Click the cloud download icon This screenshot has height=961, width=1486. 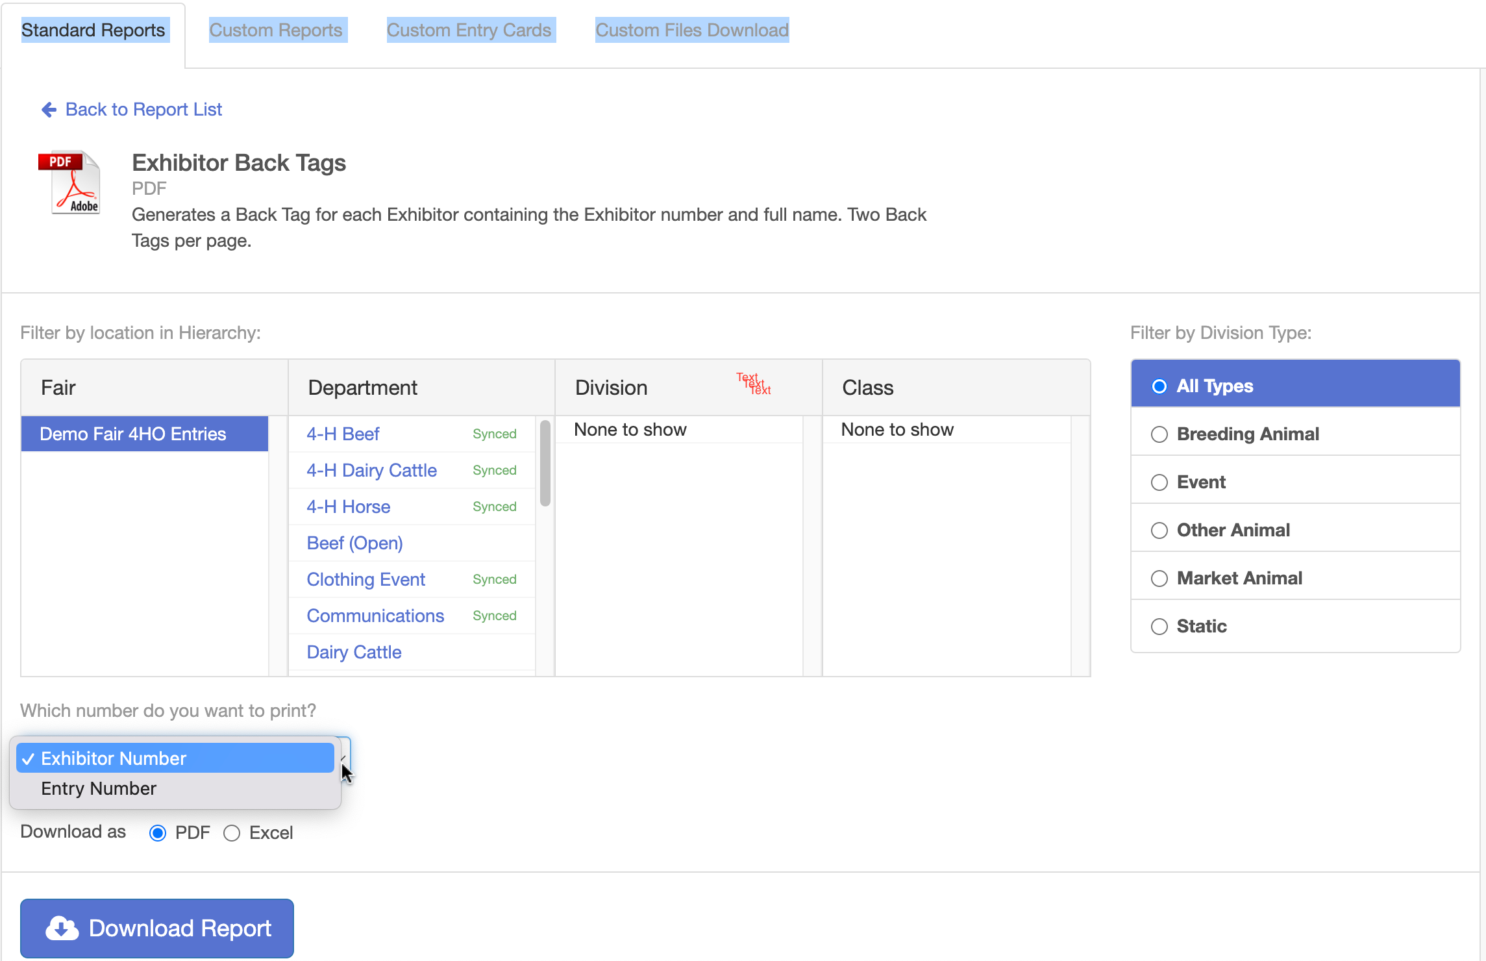[62, 929]
